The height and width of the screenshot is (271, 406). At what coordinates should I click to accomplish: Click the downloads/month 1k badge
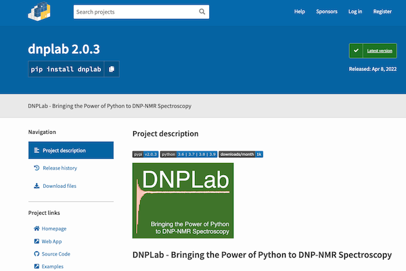pyautogui.click(x=241, y=154)
